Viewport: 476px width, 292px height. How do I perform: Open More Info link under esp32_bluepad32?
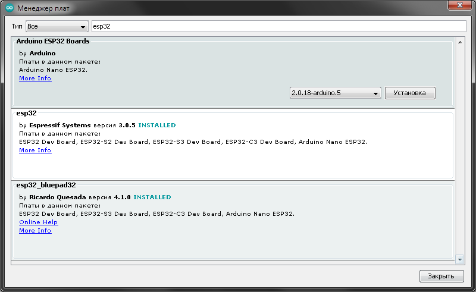[35, 230]
